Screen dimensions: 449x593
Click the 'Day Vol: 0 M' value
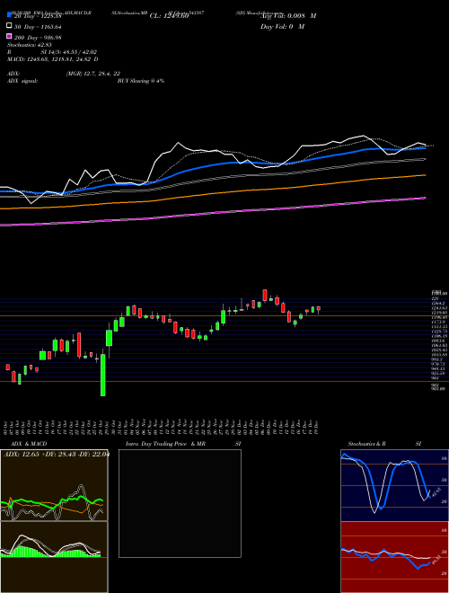[282, 26]
